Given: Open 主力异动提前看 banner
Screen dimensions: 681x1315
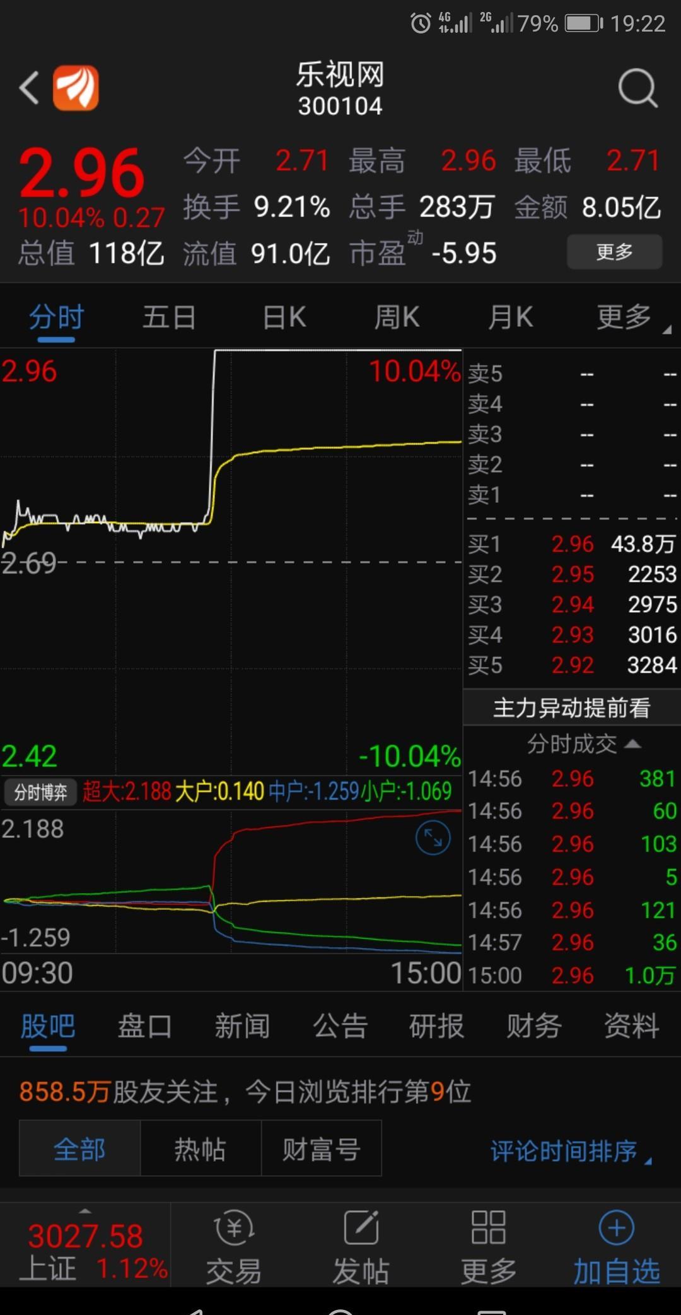Looking at the screenshot, I should (x=572, y=708).
